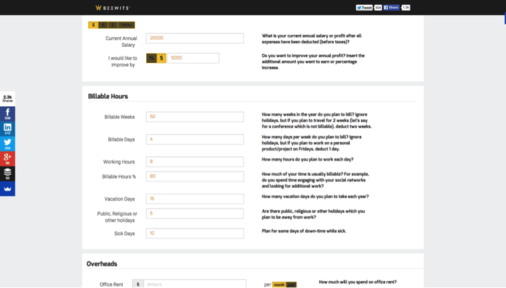Focus the improve-by amount field
This screenshot has height=288, width=506.
[x=193, y=58]
